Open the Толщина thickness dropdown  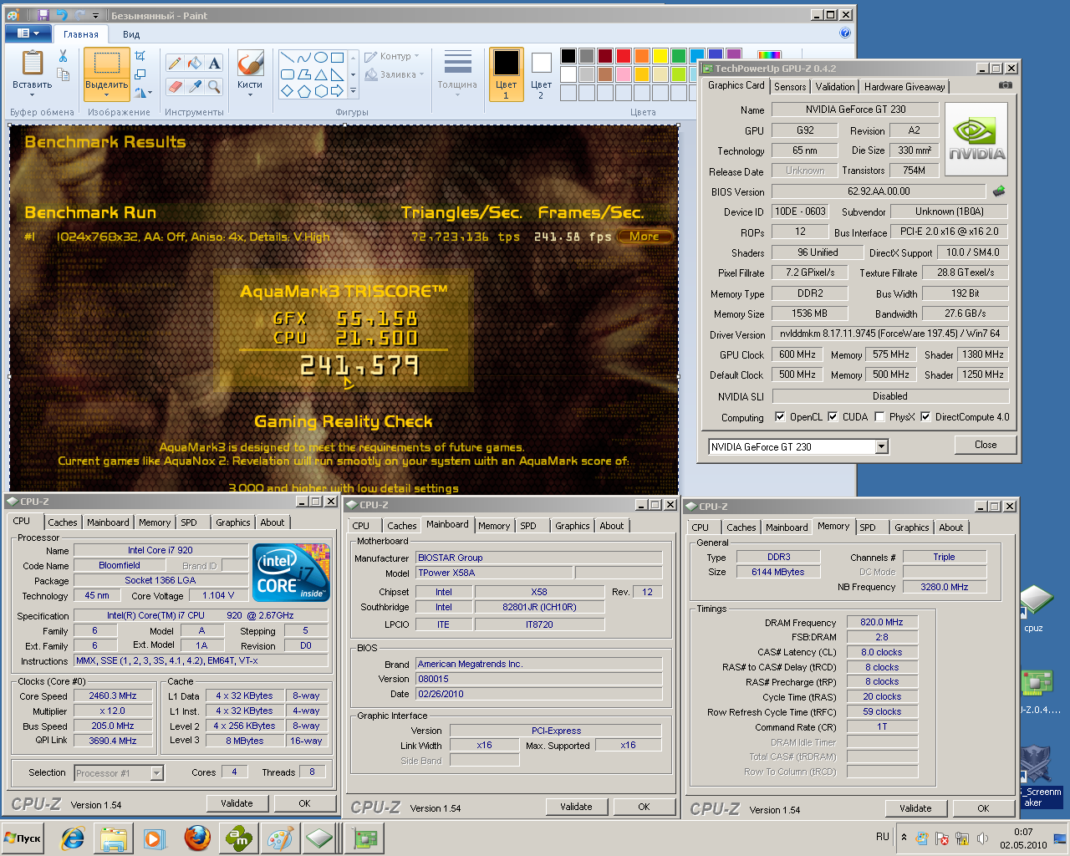pos(457,75)
